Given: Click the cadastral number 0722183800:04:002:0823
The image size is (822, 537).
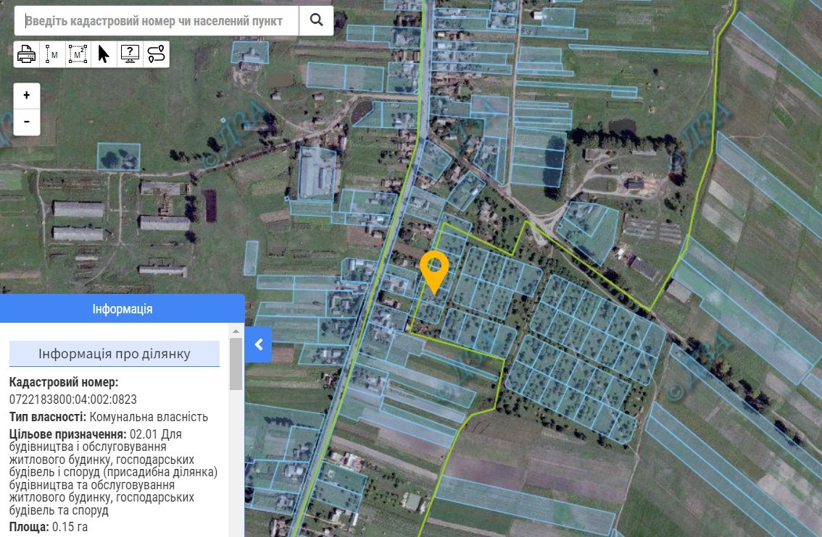Looking at the screenshot, I should point(73,399).
